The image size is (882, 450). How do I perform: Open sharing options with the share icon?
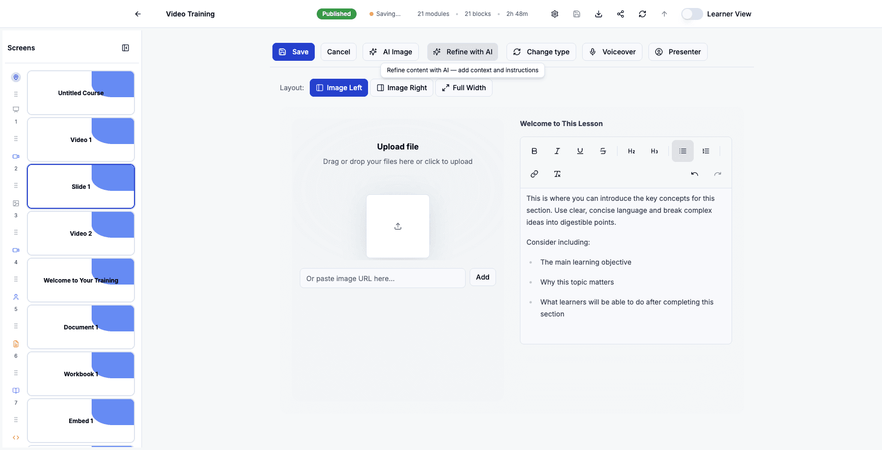[620, 13]
